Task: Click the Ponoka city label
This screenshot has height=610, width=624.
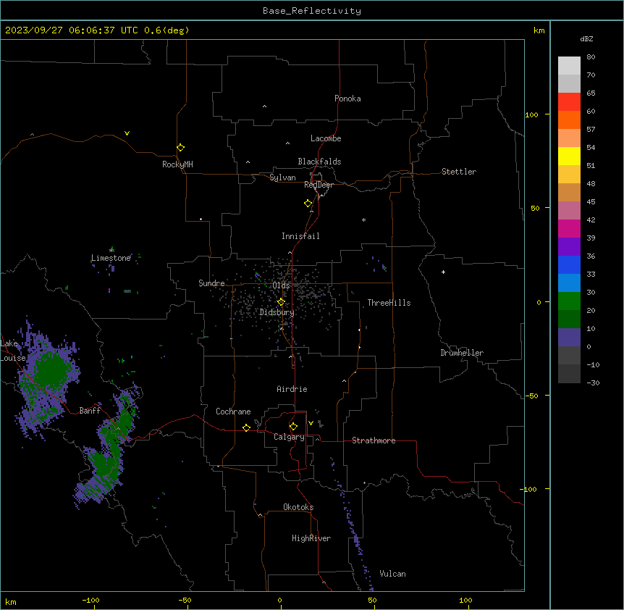Action: click(x=347, y=99)
